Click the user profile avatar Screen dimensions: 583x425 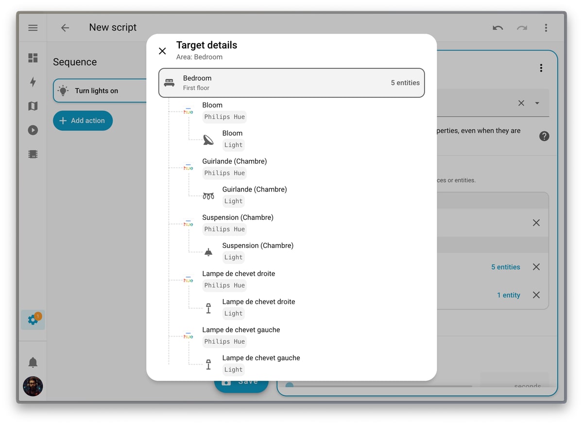pos(33,386)
